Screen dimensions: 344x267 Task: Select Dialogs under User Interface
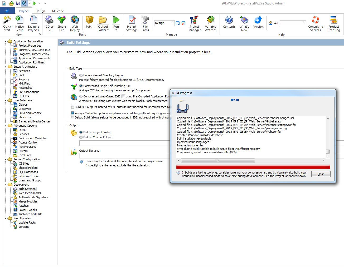point(23,105)
